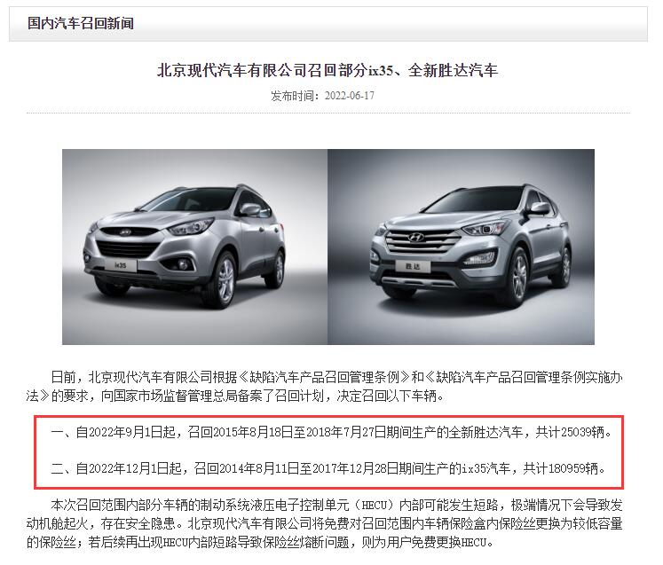
Task: Click the HECU paragraph starting 本次召回范围内
Action: (324, 523)
